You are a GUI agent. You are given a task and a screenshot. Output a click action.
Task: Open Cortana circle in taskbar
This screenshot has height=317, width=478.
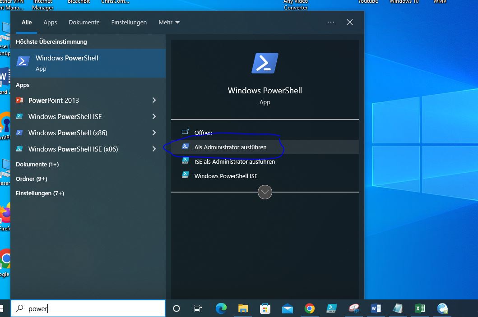(176, 308)
